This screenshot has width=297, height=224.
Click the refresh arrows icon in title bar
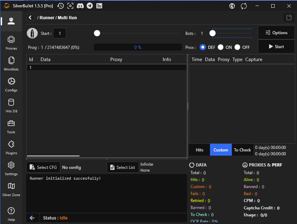pos(244,6)
